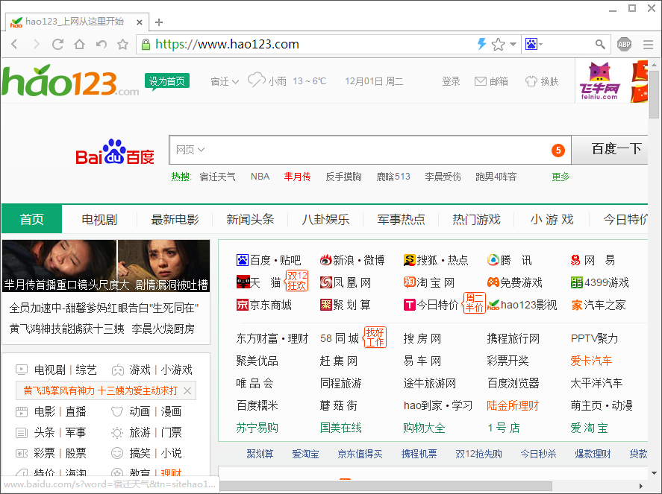Expand the 宿迁 city dropdown
This screenshot has height=494, width=662.
[x=225, y=81]
